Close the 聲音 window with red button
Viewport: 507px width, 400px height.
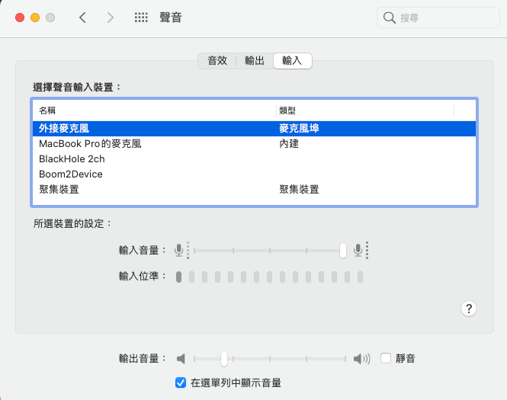(x=20, y=18)
